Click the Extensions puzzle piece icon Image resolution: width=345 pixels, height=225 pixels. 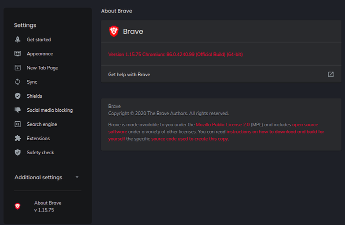[x=17, y=138]
